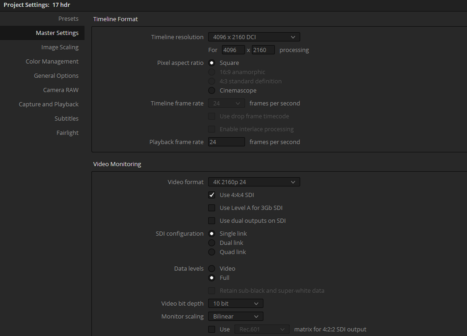Toggle Use 4:4:4 SDI checkbox
The image size is (467, 336).
pos(212,195)
